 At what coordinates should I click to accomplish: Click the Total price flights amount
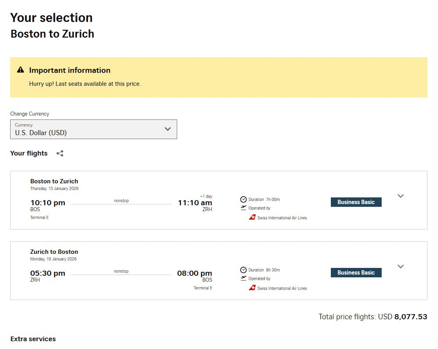pos(410,317)
